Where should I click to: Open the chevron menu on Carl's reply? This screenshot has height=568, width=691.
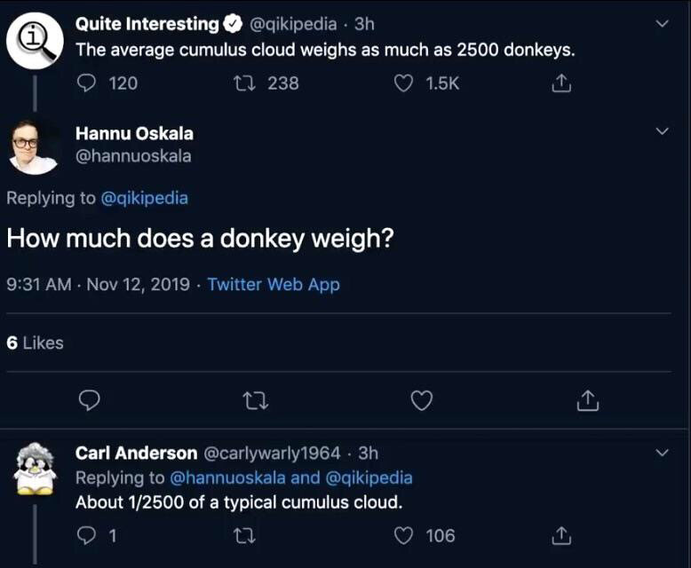pyautogui.click(x=661, y=453)
